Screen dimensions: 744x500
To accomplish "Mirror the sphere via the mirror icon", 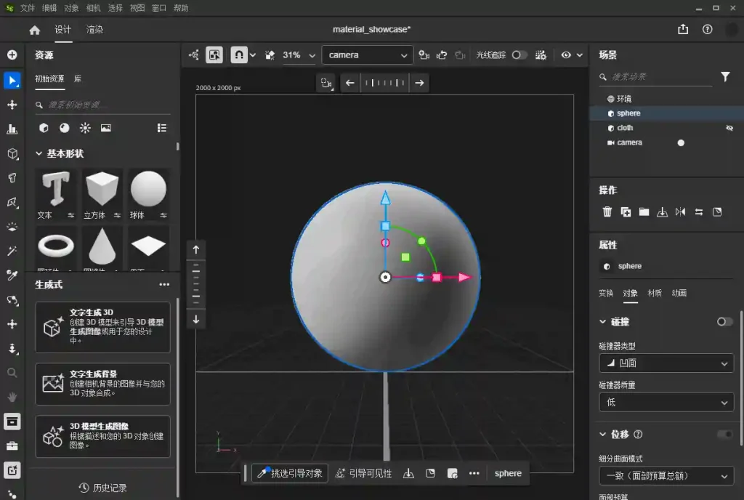I will pos(680,211).
